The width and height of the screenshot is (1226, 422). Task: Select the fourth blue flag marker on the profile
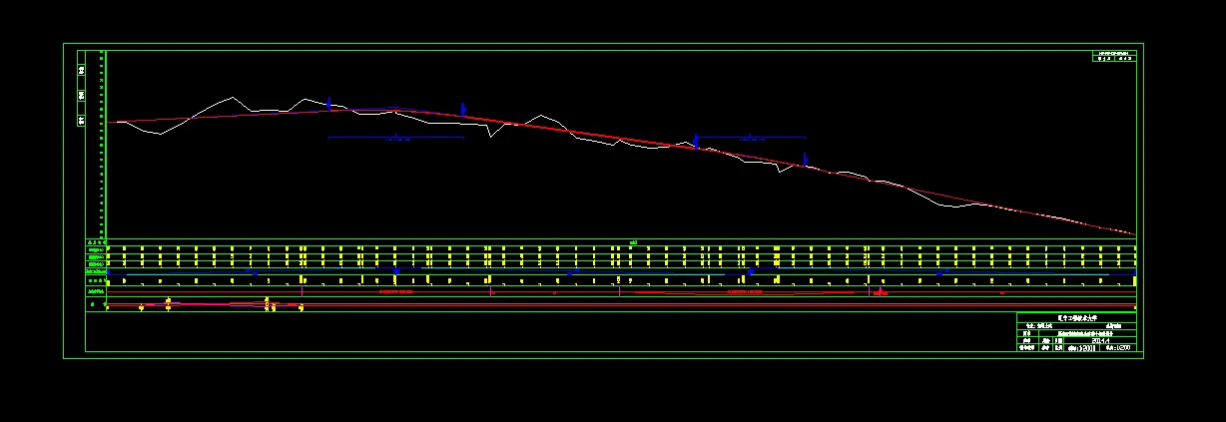(805, 159)
